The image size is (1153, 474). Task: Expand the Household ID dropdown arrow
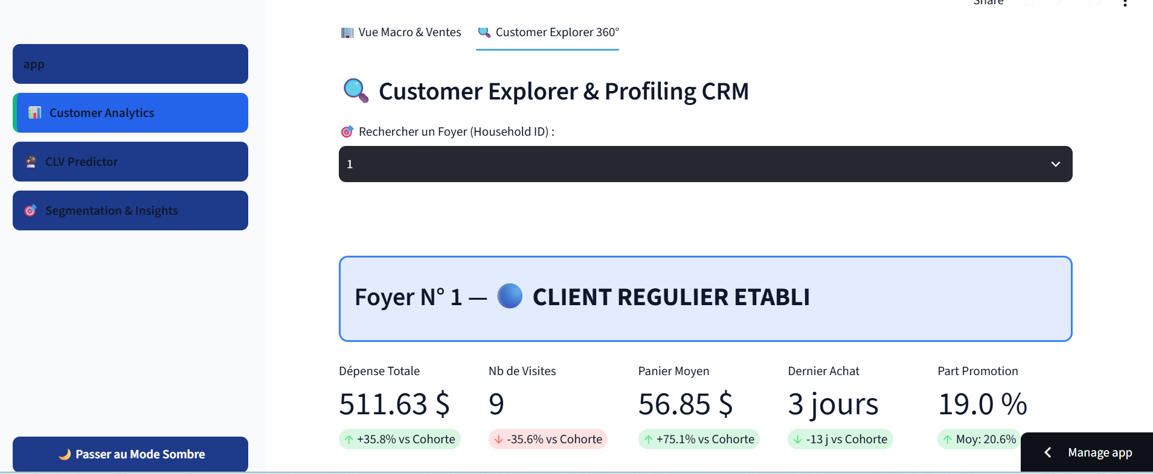click(x=1055, y=164)
